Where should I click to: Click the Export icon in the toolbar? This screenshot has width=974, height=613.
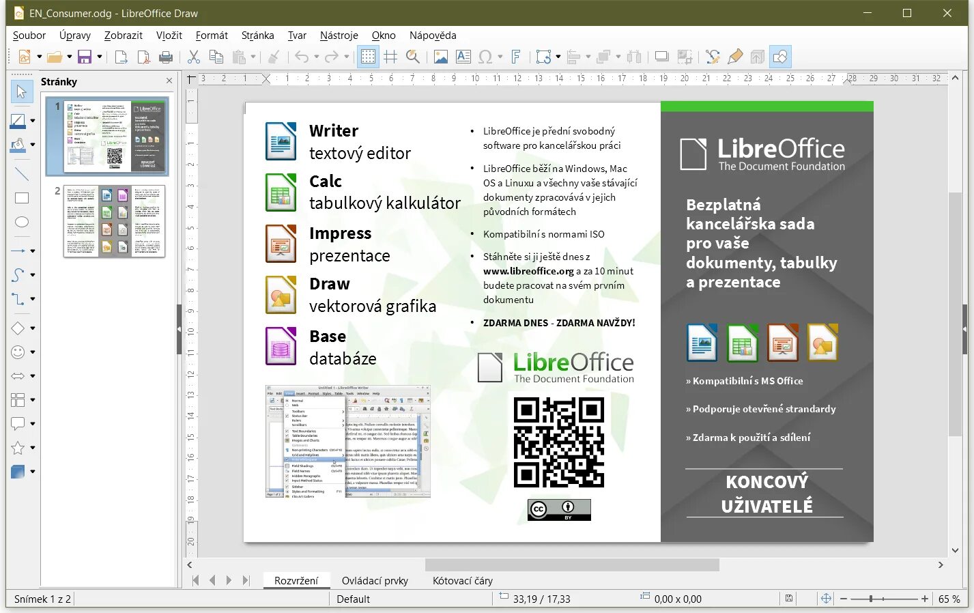pos(121,57)
